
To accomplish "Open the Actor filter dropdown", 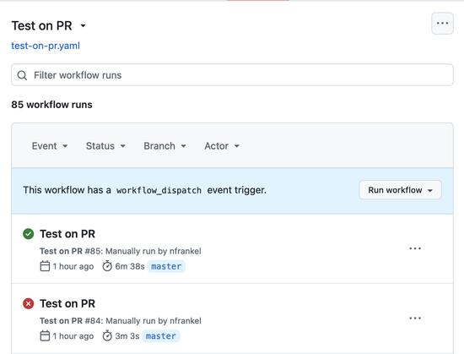I will (x=222, y=146).
